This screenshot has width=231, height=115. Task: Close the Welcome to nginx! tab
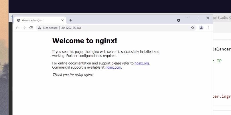click(62, 20)
